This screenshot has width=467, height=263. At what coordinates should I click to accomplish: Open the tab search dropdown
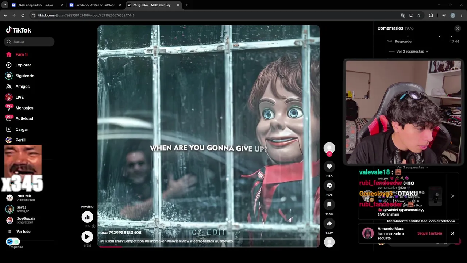coord(5,5)
